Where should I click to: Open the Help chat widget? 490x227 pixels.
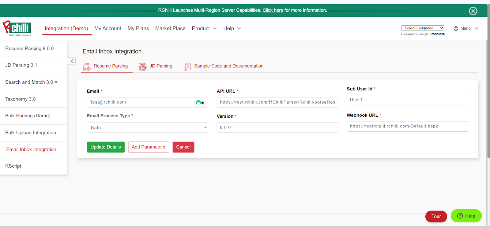pyautogui.click(x=466, y=216)
